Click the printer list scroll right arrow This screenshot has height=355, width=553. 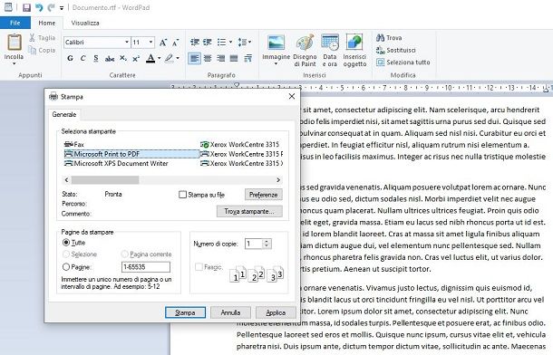point(278,180)
